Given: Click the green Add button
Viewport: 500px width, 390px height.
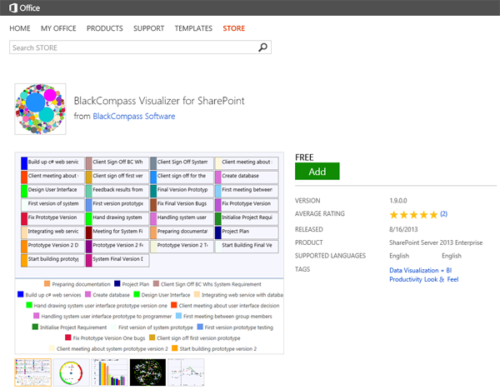Looking at the screenshot, I should pyautogui.click(x=317, y=171).
